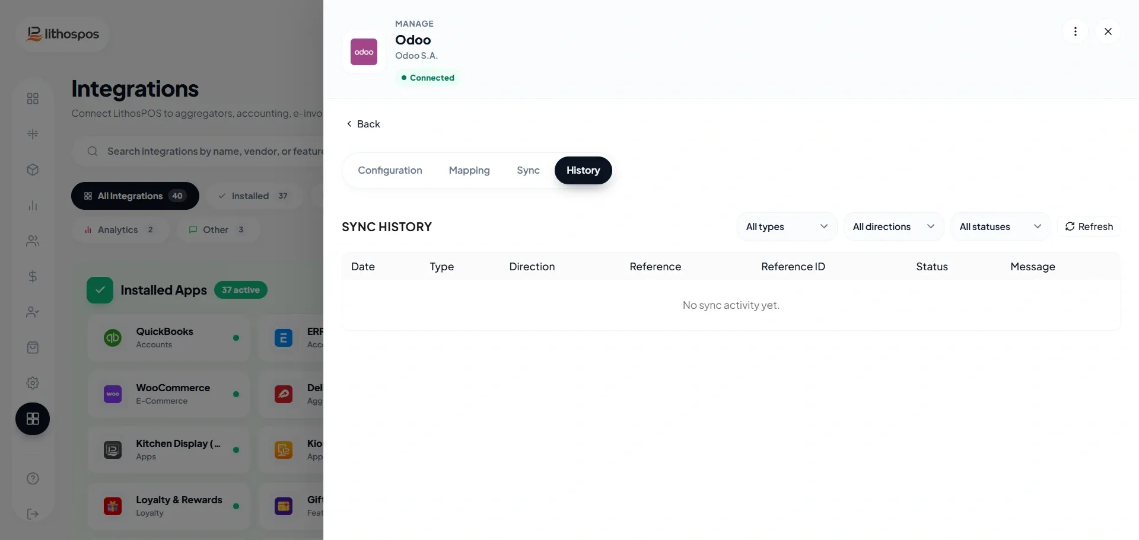Click the active integrations apps sidebar icon
Screen dimensions: 1139x540
(x=33, y=419)
